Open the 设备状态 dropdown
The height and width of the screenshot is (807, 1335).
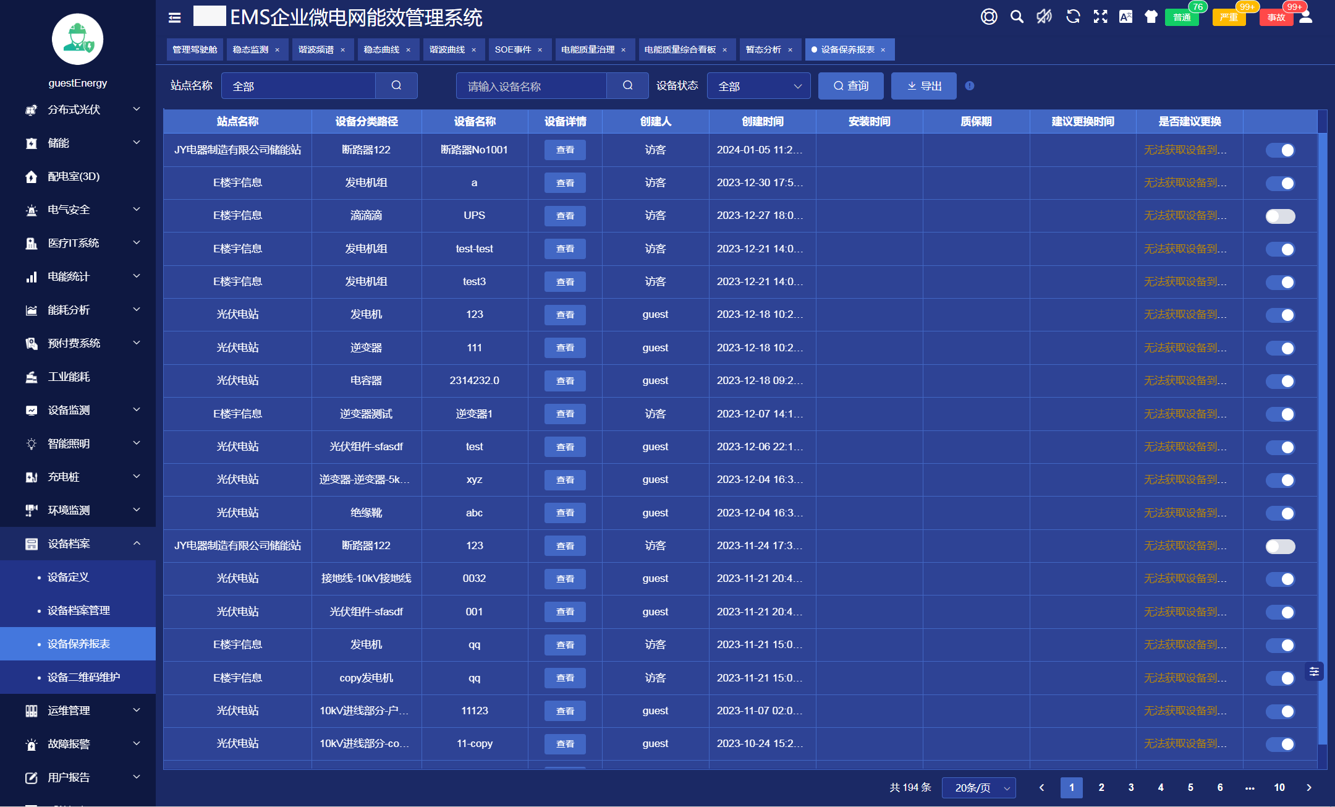coord(758,86)
